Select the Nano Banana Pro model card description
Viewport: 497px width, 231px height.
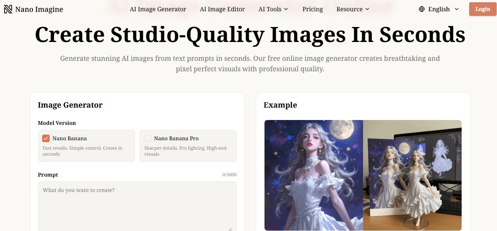pyautogui.click(x=185, y=151)
